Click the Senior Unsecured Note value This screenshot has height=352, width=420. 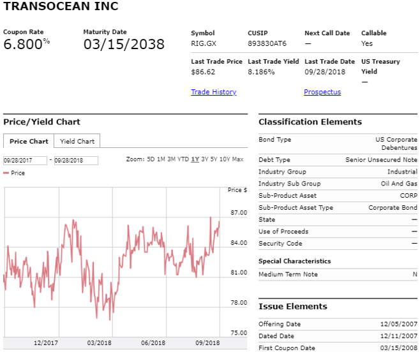point(381,160)
